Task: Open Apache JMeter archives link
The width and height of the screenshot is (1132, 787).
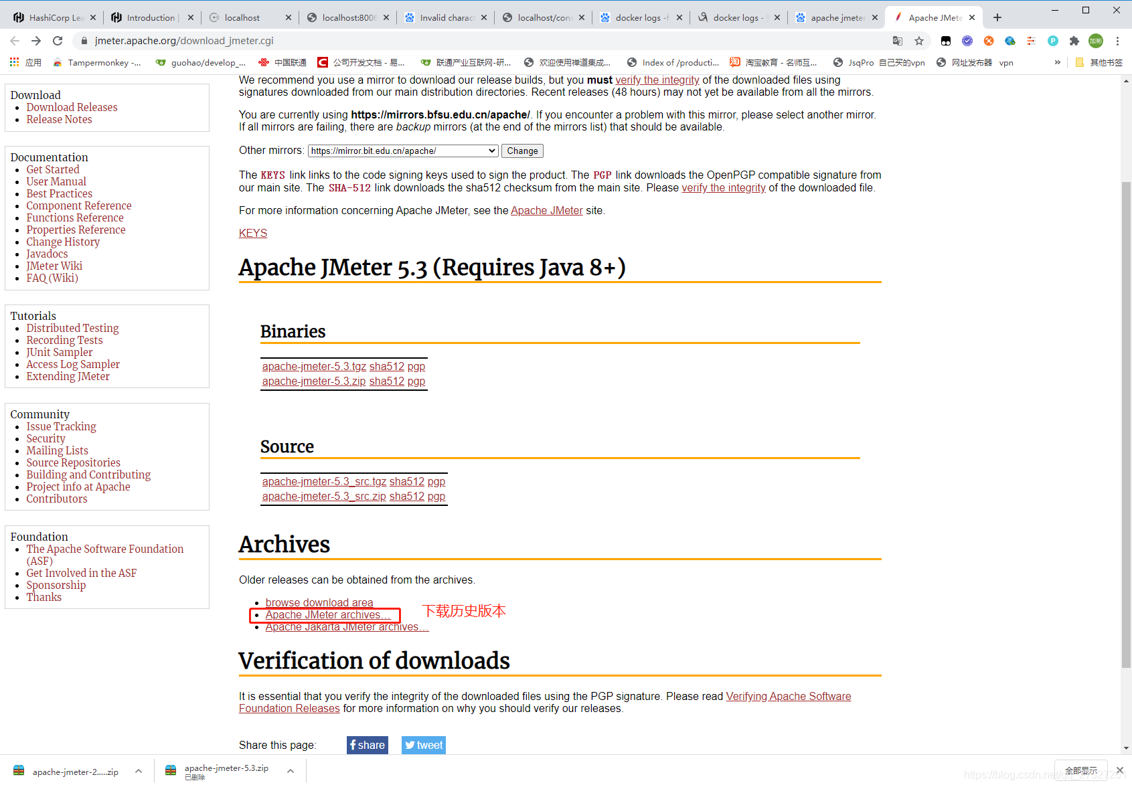Action: tap(328, 614)
